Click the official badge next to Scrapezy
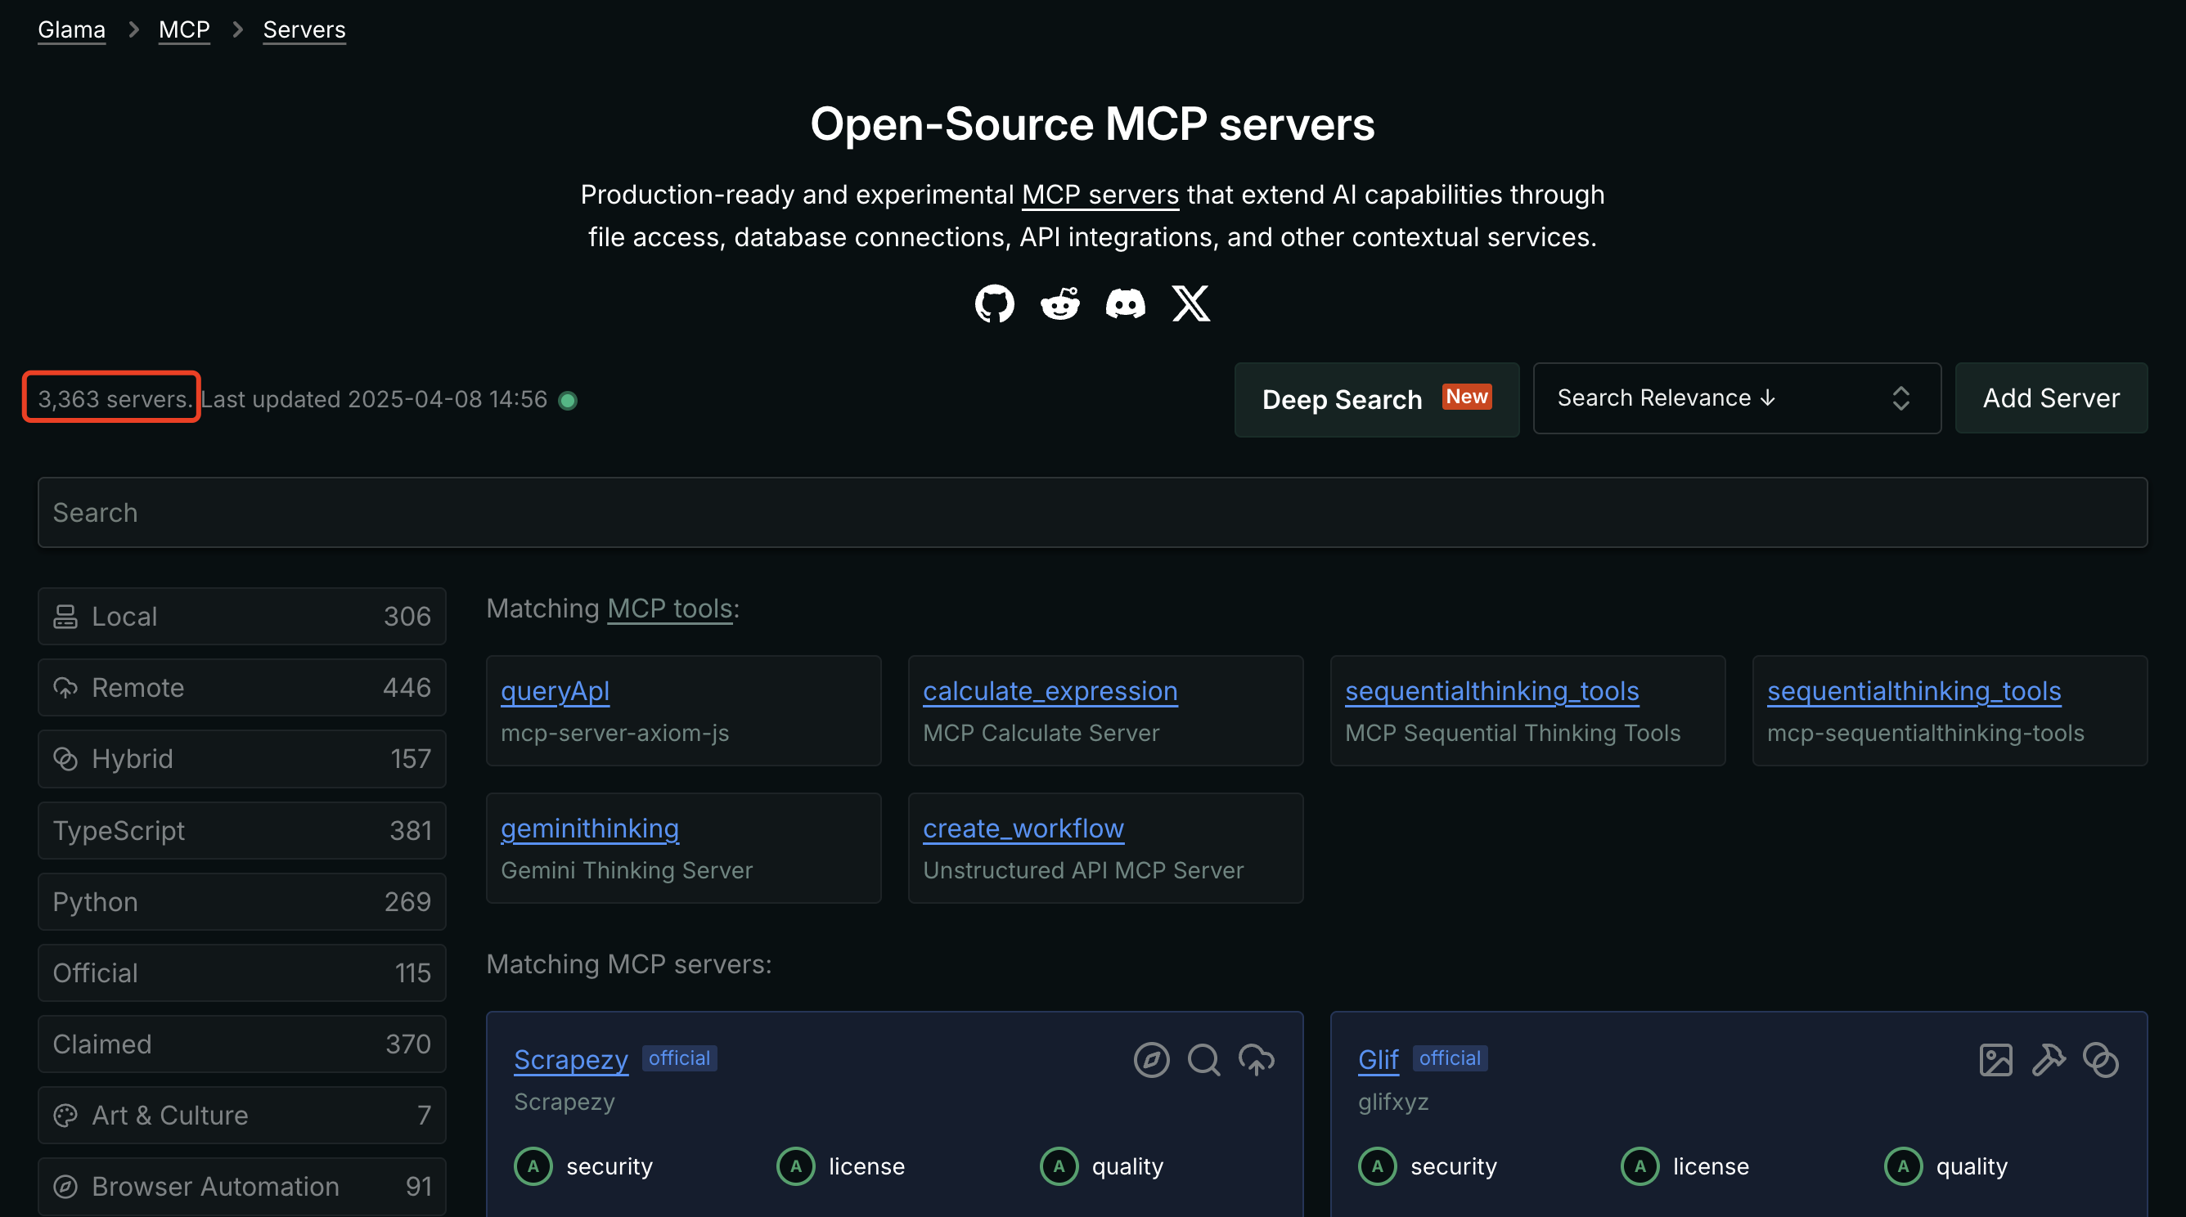The width and height of the screenshot is (2186, 1217). (680, 1058)
